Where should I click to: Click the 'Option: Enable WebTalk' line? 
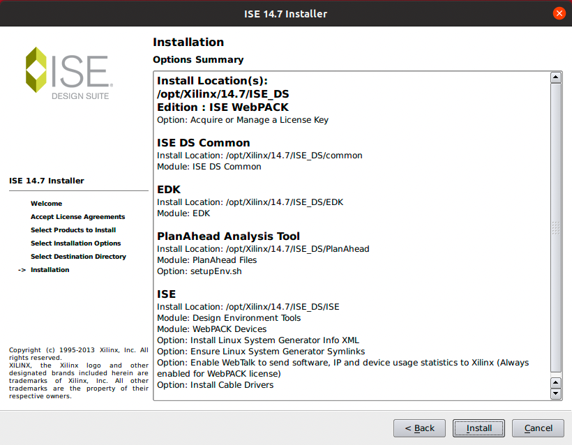coord(343,368)
